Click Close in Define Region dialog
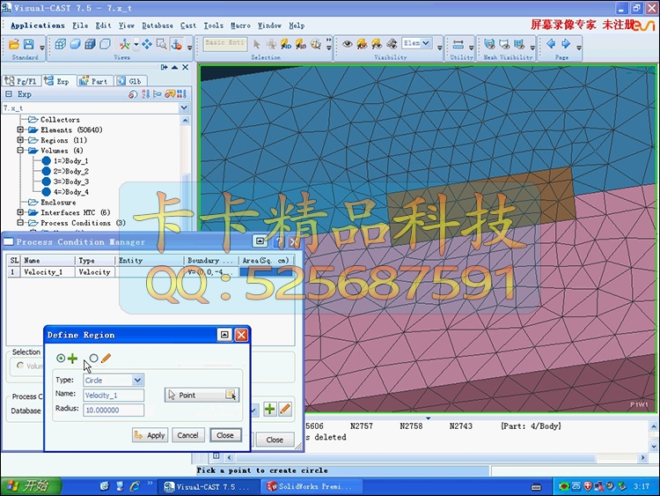Screen dimensions: 660x496 click(225, 435)
